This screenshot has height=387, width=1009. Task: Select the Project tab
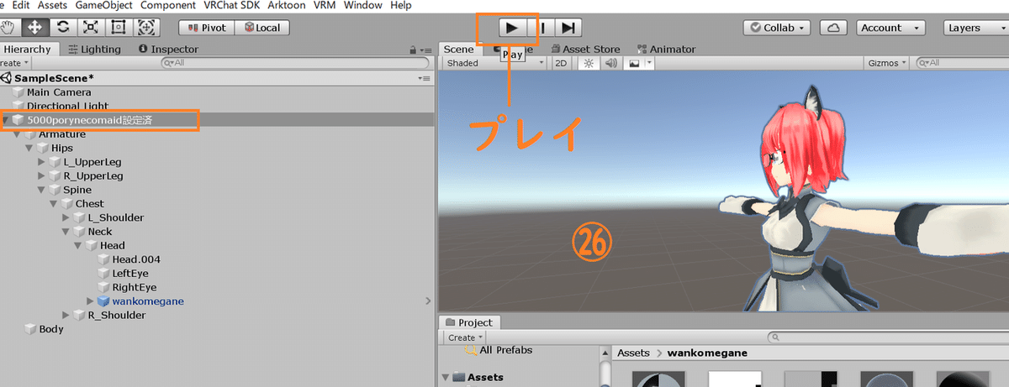click(469, 322)
